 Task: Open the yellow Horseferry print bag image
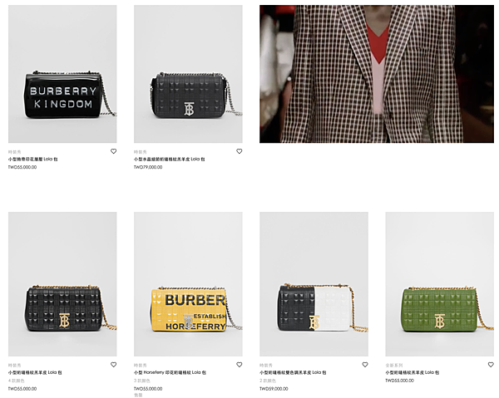pos(188,284)
